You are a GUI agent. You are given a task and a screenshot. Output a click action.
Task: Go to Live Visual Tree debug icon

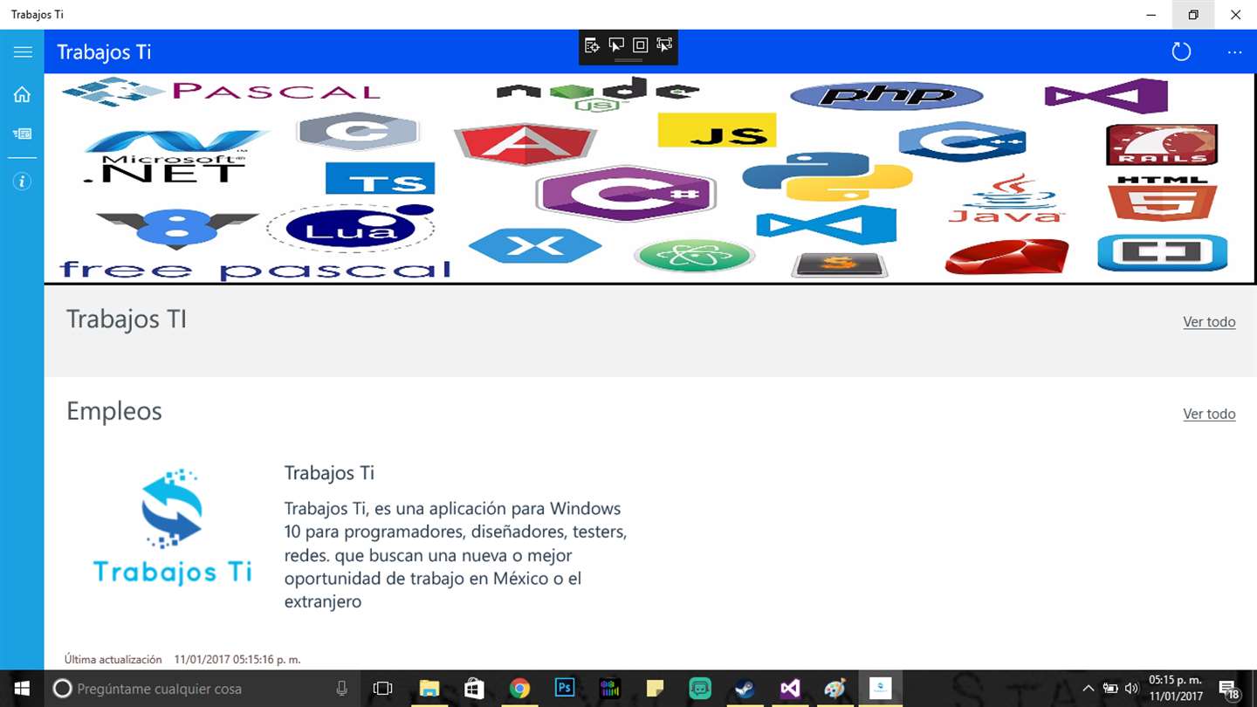click(592, 45)
